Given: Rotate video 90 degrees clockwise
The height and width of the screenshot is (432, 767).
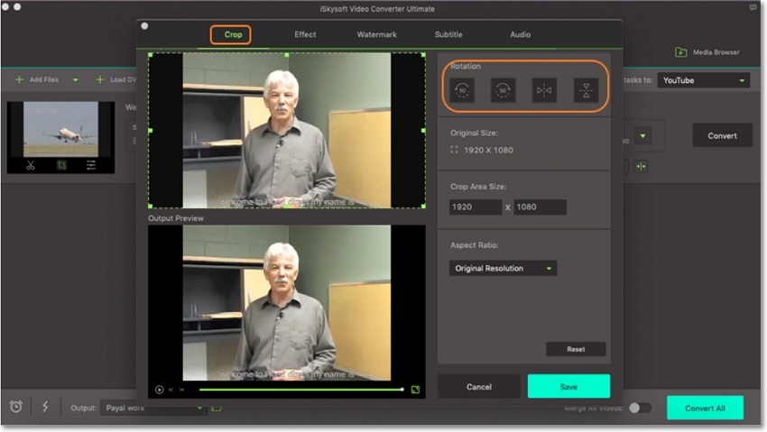Looking at the screenshot, I should point(503,89).
